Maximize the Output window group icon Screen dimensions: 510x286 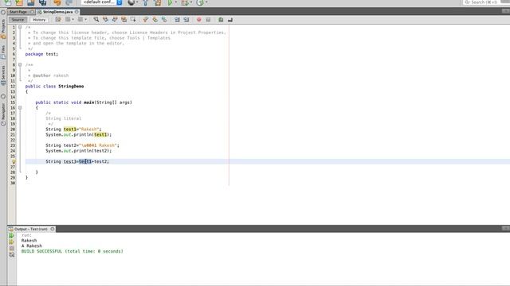[505, 228]
